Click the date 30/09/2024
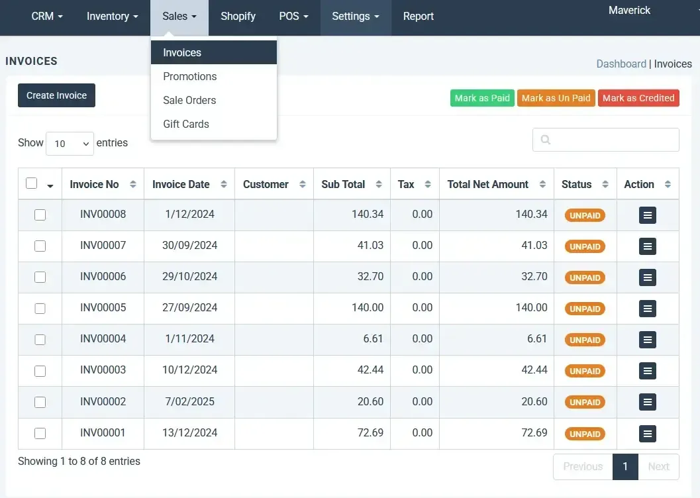Viewport: 700px width, 498px height. (x=189, y=246)
